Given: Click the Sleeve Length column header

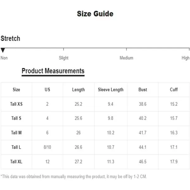Looking at the screenshot, I should point(111,90).
